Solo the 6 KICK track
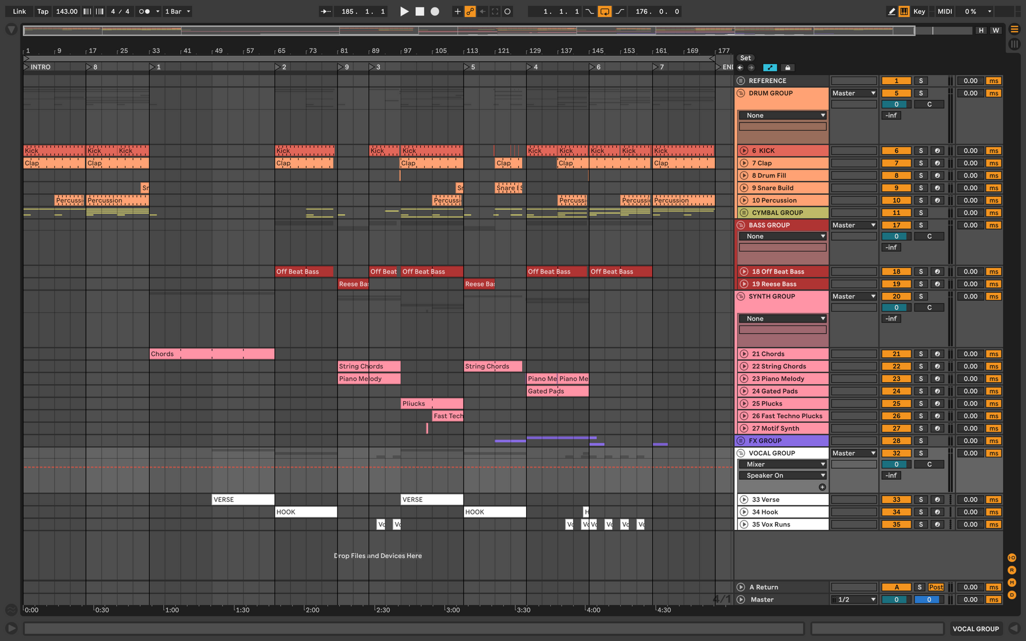Viewport: 1026px width, 641px height. pos(921,151)
